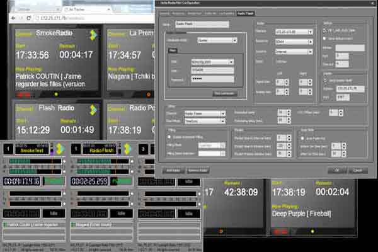Toggle the checkbox below the top-right radio button
This screenshot has height=252, width=378.
click(324, 38)
